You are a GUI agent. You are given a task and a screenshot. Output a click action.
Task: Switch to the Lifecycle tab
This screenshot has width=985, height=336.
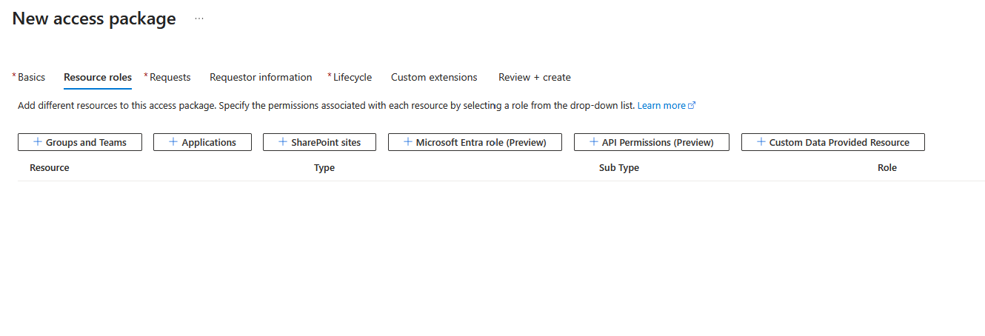coord(352,77)
